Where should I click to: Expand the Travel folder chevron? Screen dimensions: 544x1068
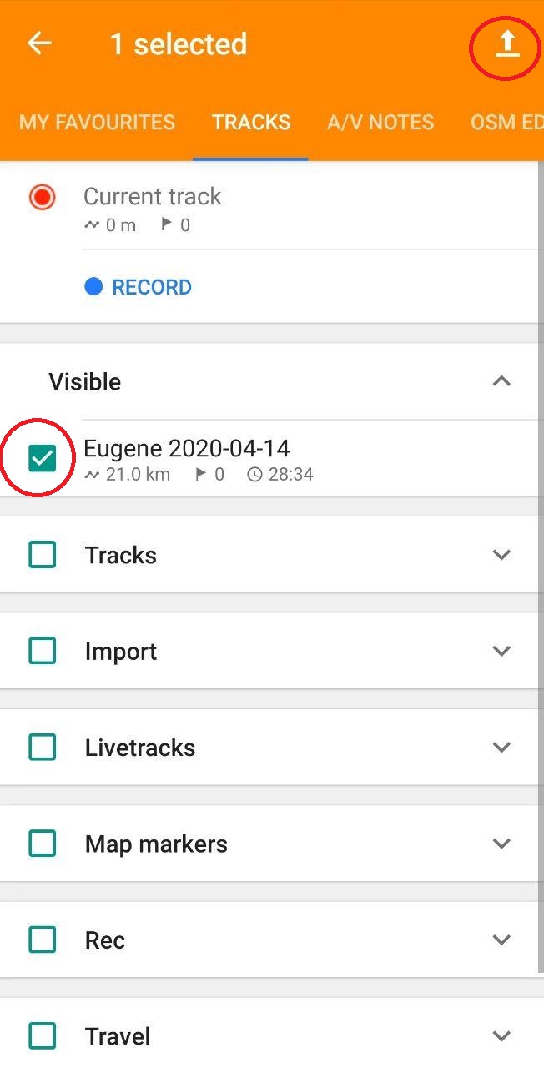click(501, 1036)
